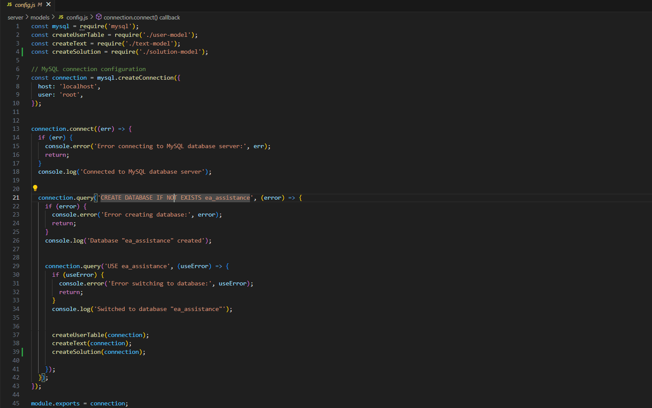Click the breadcrumb symbol cube icon
This screenshot has width=652, height=408.
99,17
